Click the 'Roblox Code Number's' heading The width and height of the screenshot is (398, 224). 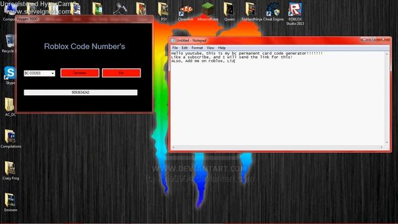point(85,47)
